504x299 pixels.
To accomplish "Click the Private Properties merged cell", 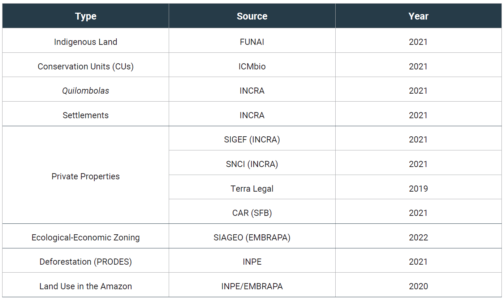I will tap(86, 176).
